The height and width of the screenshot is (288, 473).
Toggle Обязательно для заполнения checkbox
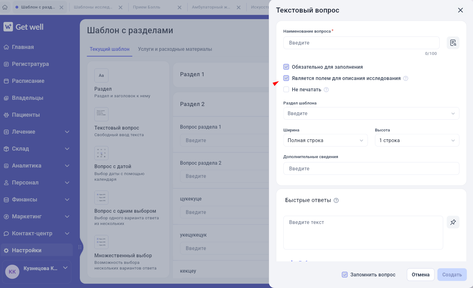click(x=286, y=67)
